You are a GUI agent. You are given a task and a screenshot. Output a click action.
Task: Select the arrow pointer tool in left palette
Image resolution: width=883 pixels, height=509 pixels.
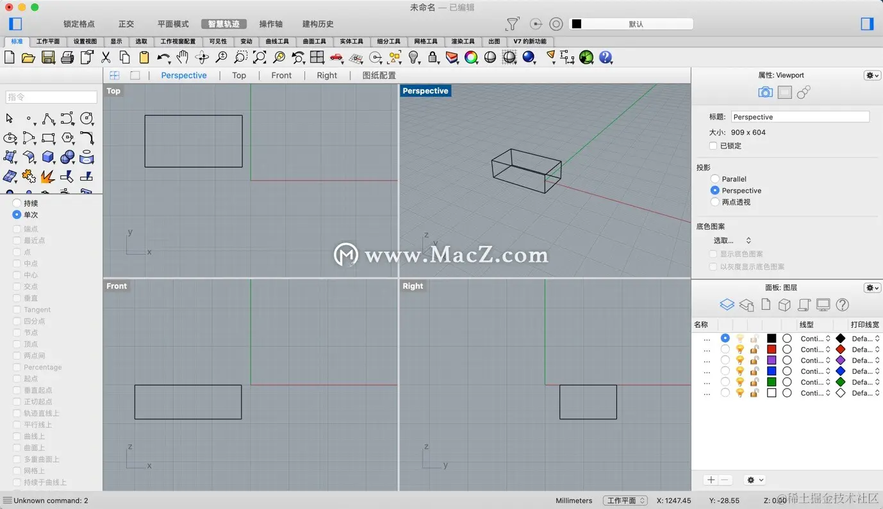10,118
